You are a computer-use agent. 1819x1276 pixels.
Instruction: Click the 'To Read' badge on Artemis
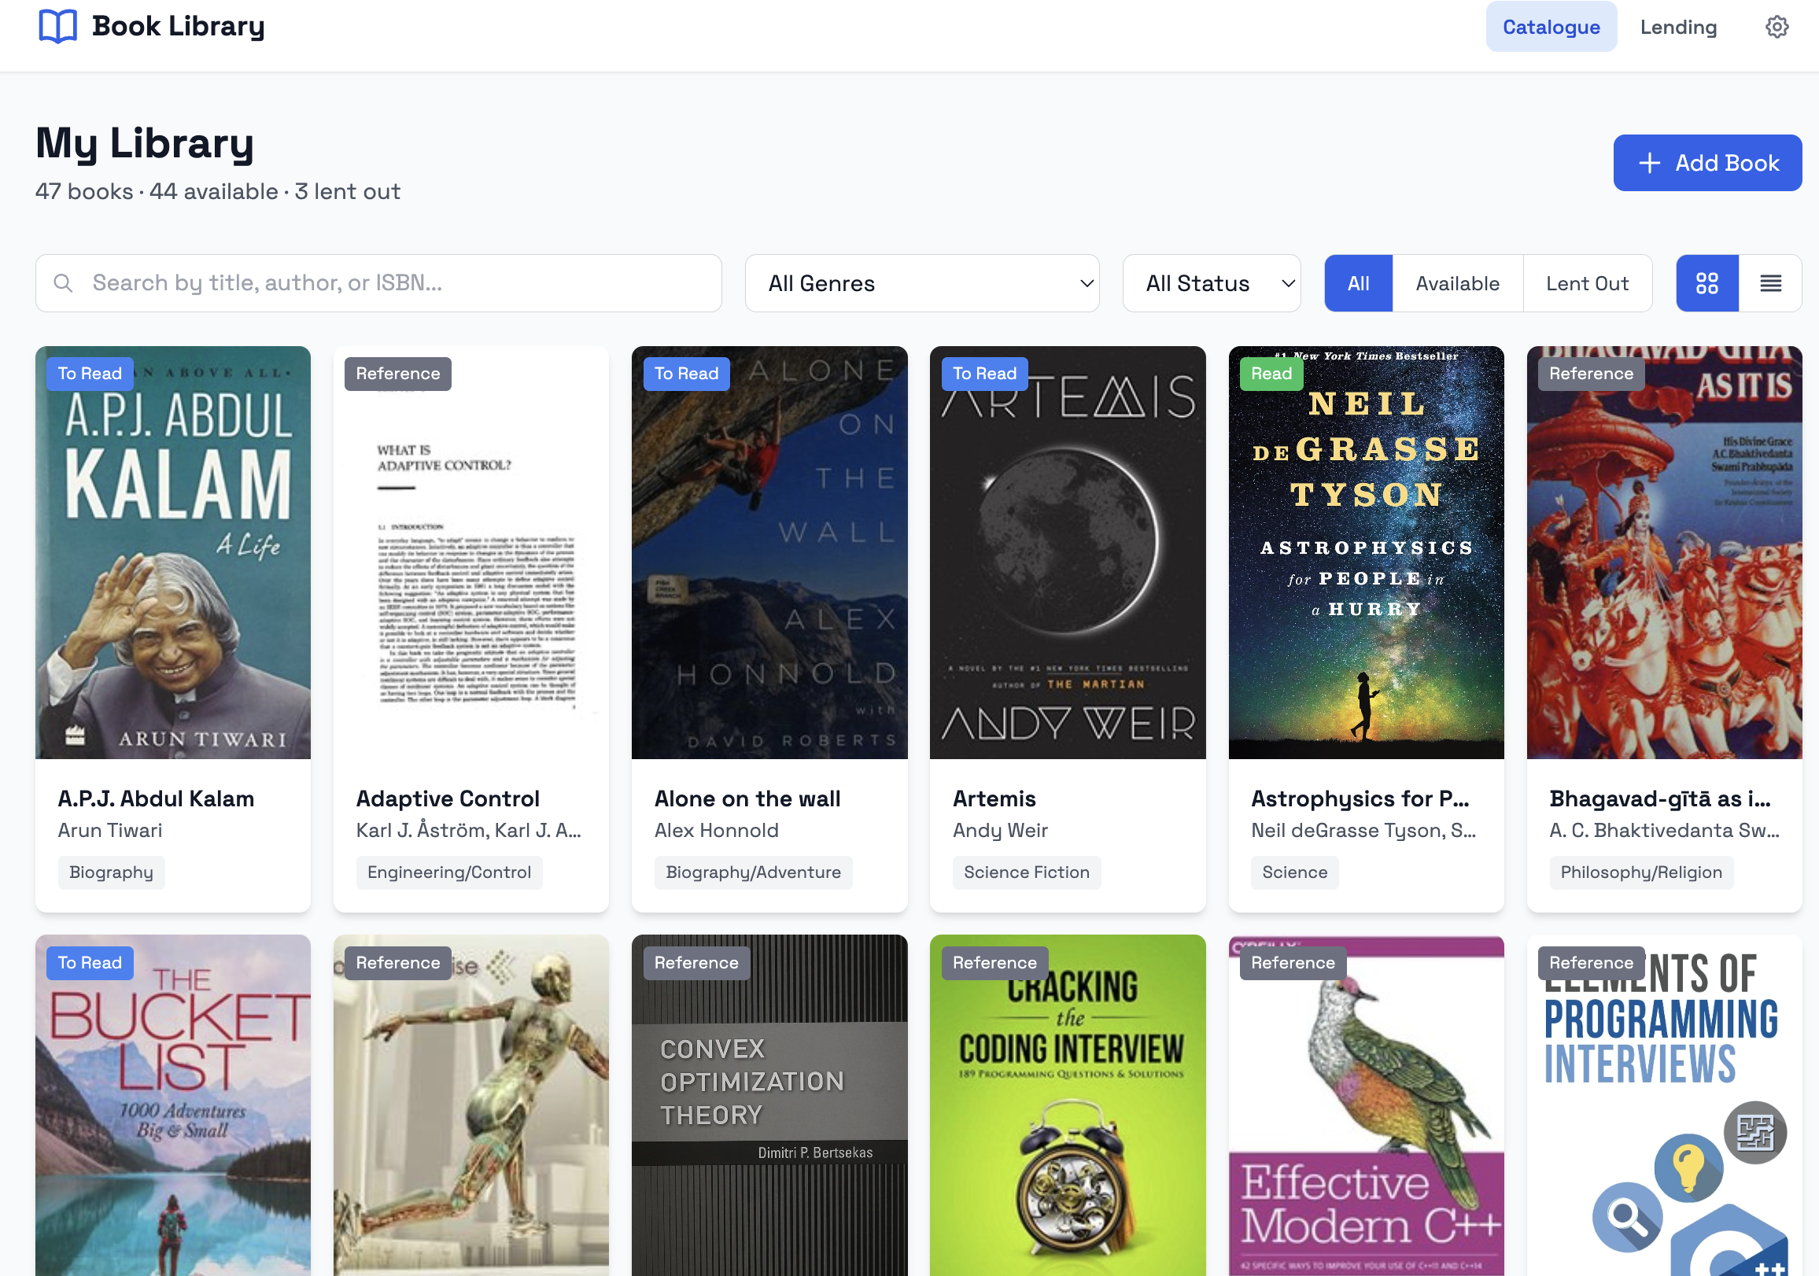pos(984,373)
